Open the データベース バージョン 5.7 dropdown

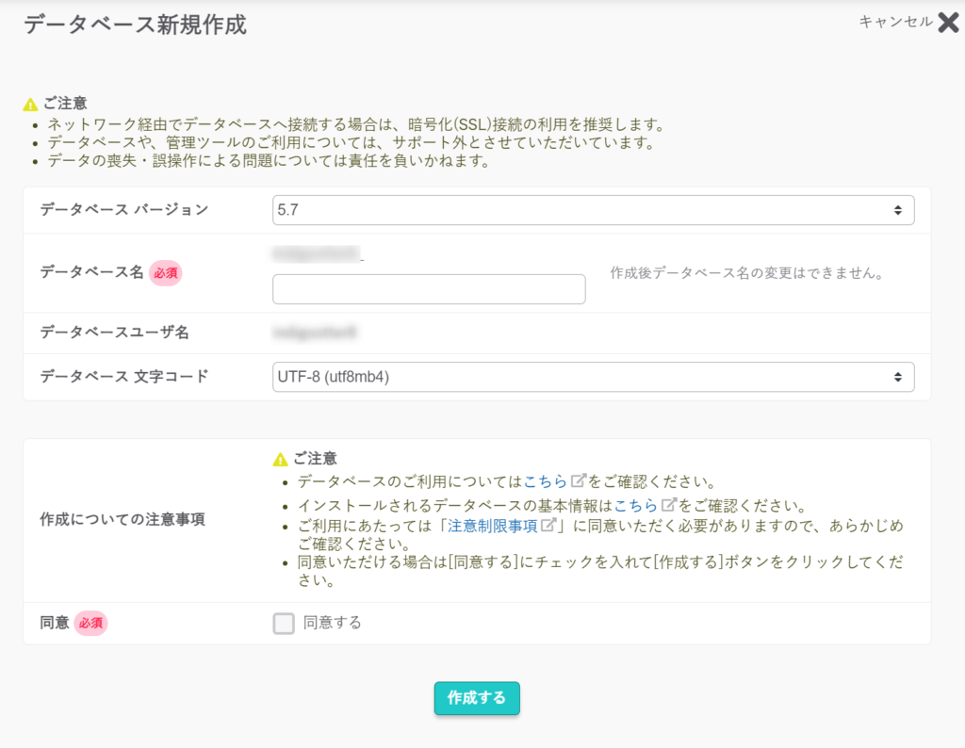(594, 210)
